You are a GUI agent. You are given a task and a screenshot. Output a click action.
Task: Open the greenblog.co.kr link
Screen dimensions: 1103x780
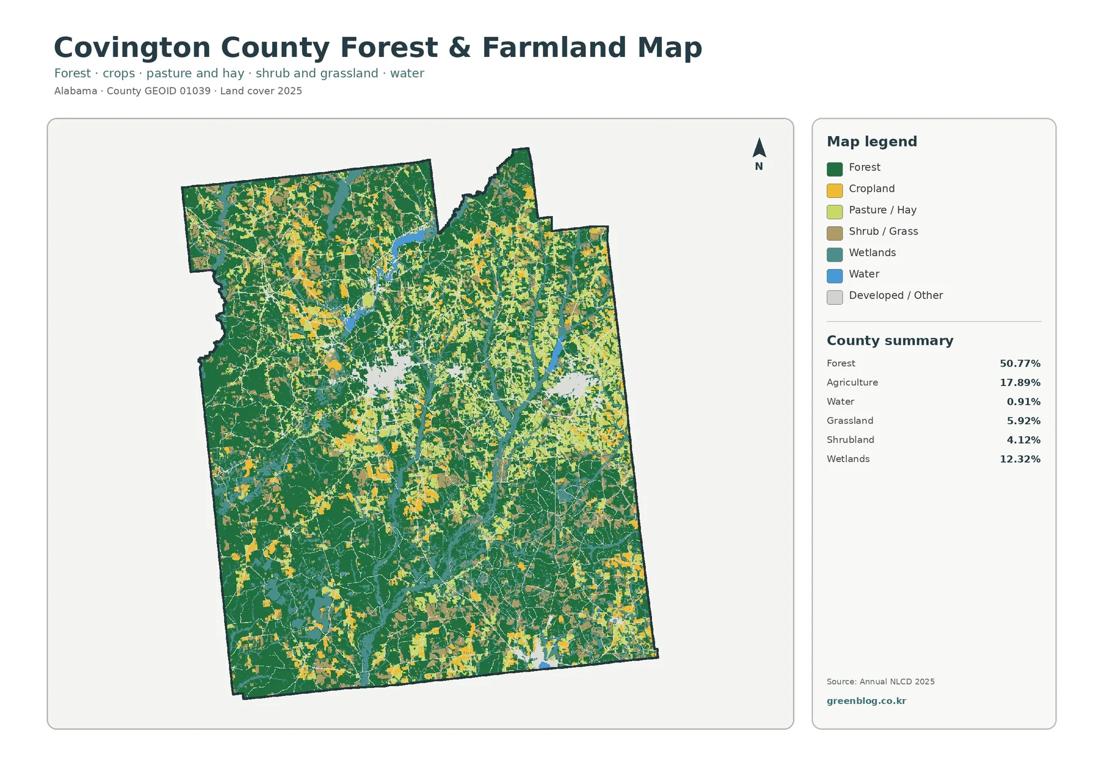866,701
